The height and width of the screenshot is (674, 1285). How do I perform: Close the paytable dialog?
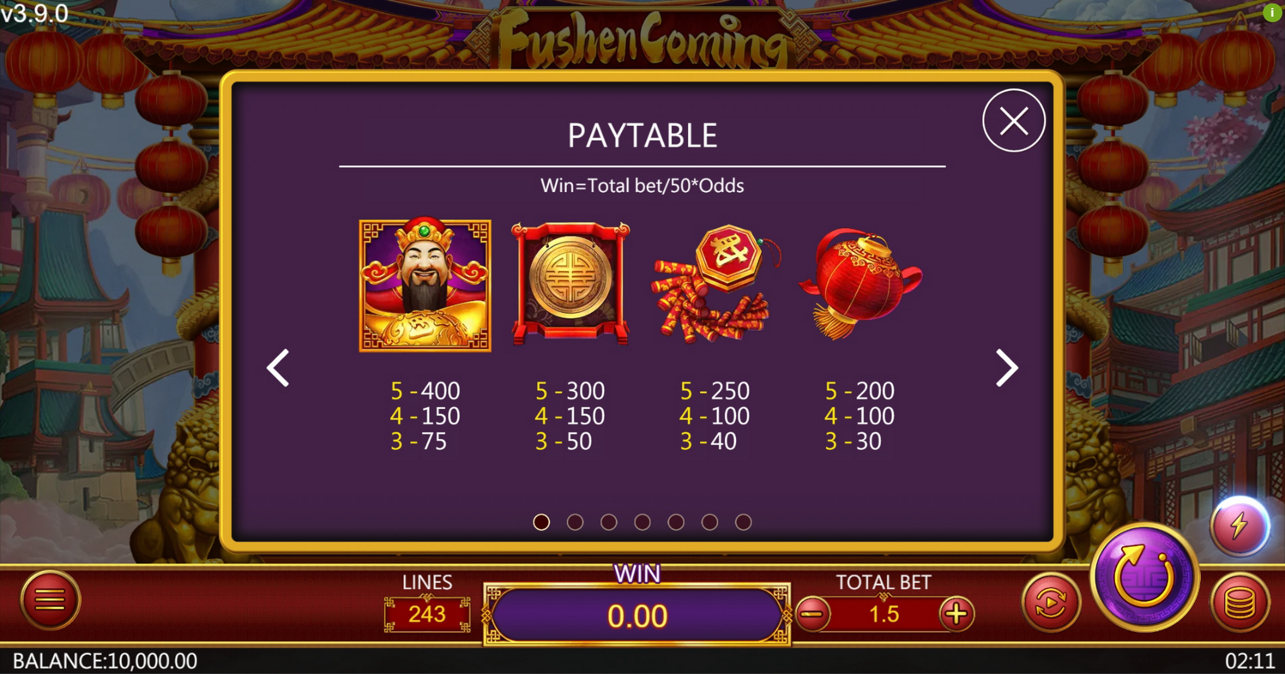click(x=1014, y=121)
